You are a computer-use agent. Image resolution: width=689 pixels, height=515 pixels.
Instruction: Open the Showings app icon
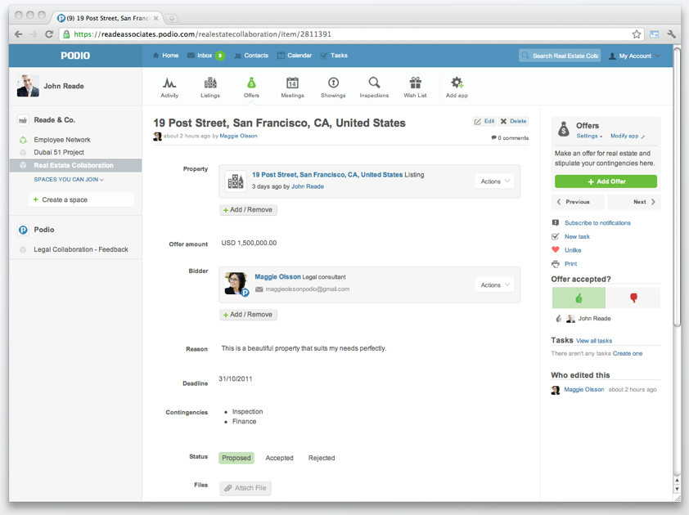point(333,83)
